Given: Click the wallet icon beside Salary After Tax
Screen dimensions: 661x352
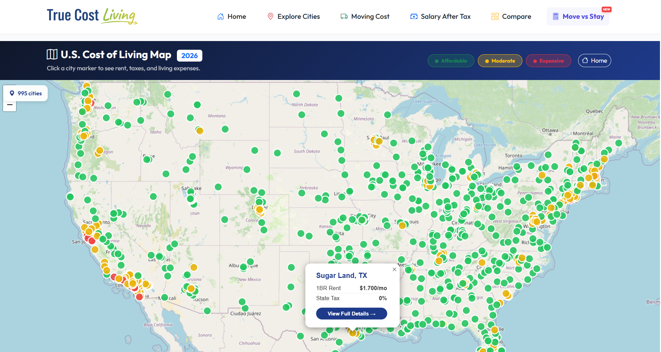Looking at the screenshot, I should 414,16.
